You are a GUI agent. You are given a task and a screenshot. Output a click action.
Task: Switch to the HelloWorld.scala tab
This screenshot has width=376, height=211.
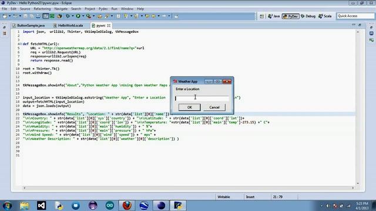pyautogui.click(x=68, y=25)
